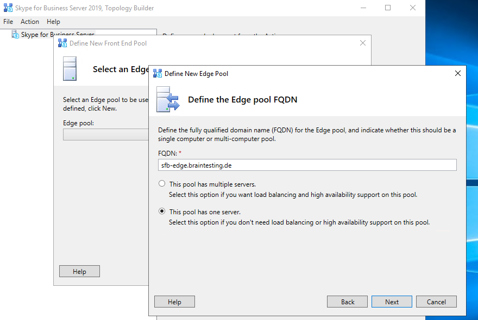
Task: Click the Skype for Business Server tree icon
Action: point(15,35)
